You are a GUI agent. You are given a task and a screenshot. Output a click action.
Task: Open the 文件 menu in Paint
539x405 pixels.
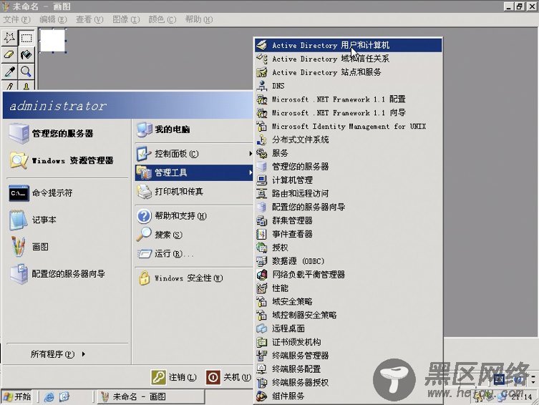[16, 19]
